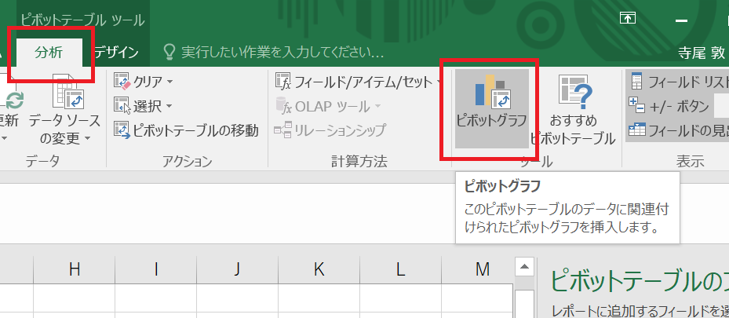Viewport: 729px width, 318px height.
Task: Open the 選択 dropdown
Action: coord(143,107)
